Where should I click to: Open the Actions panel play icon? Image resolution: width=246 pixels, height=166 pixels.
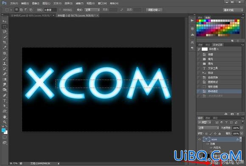pos(192,20)
